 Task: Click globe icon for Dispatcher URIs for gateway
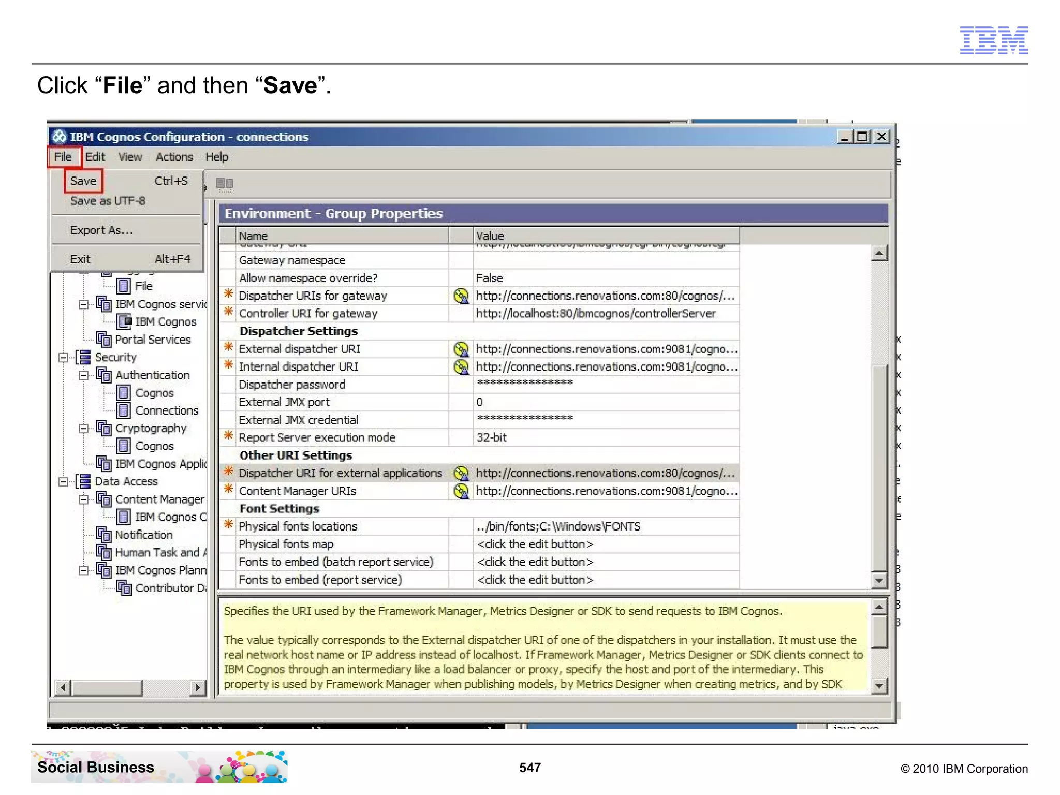point(461,296)
